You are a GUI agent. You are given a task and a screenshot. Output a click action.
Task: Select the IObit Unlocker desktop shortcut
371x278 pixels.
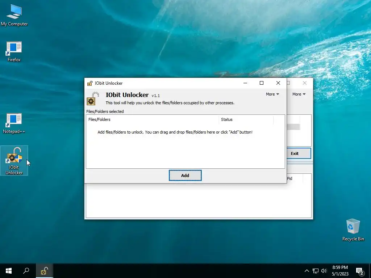pyautogui.click(x=14, y=160)
